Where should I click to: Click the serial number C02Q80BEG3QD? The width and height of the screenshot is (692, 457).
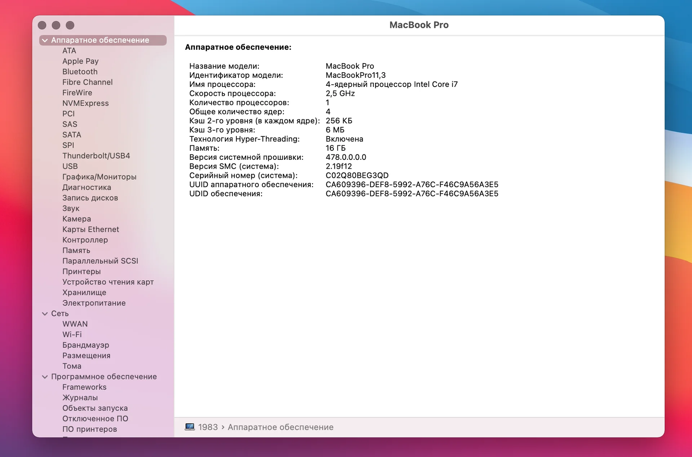[357, 176]
